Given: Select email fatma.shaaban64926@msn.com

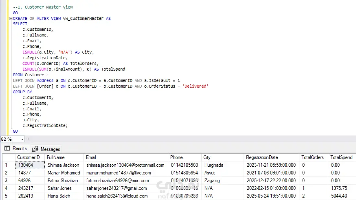Looking at the screenshot, I should (x=118, y=181).
